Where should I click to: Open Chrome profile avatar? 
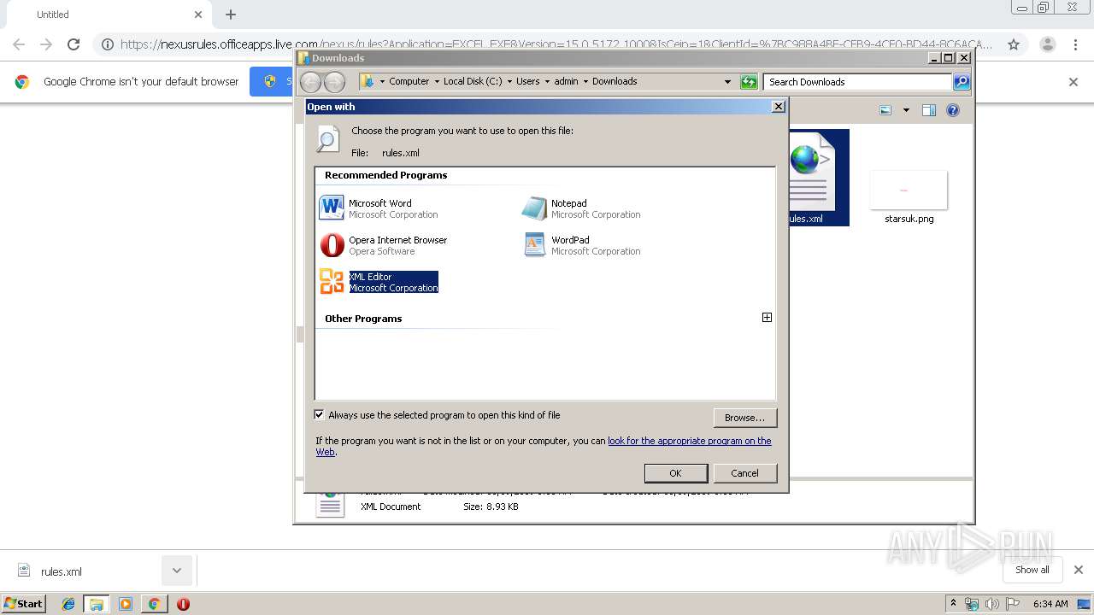pyautogui.click(x=1048, y=44)
